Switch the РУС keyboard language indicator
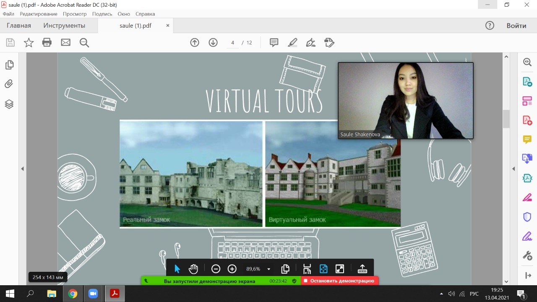The image size is (537, 302). (x=474, y=294)
